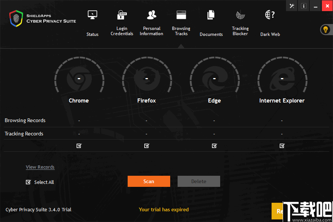Click the ShieldApps fingerprint shield logo

16,18
